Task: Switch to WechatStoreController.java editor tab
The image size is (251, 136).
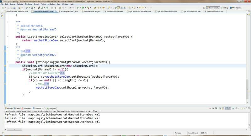Action: tap(17, 12)
